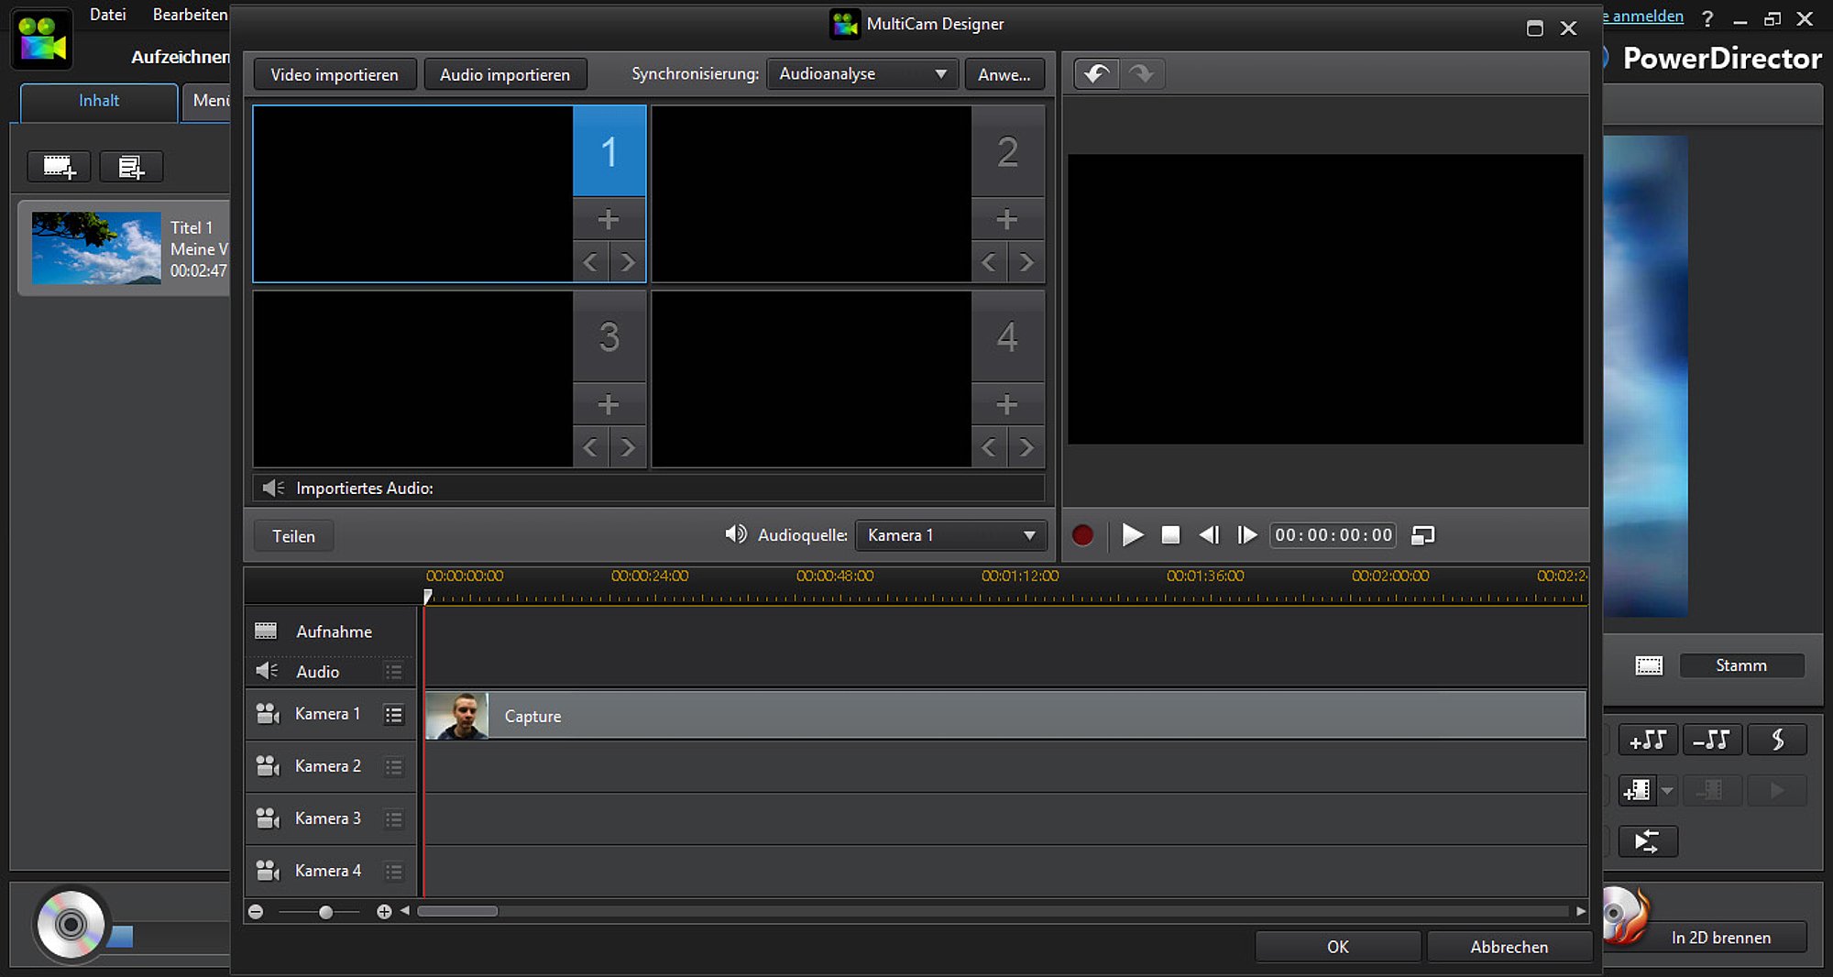Click the undo arrow icon
The height and width of the screenshot is (977, 1833).
(x=1096, y=73)
